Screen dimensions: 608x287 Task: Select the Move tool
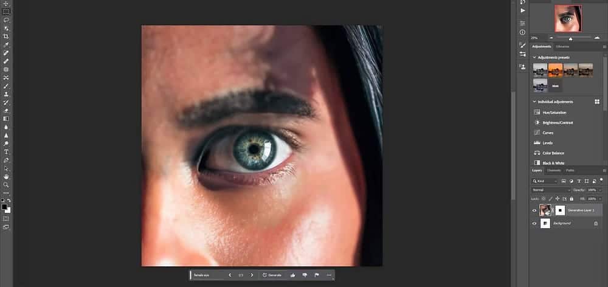click(6, 4)
